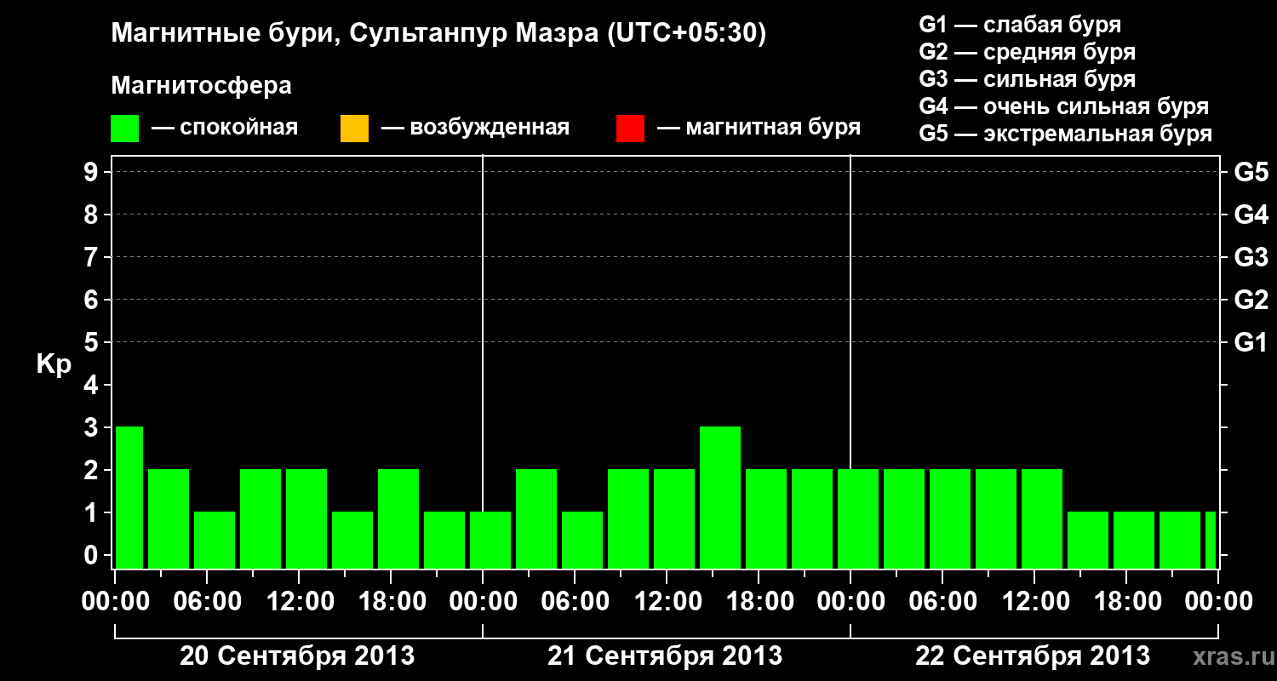Click the '— возбужденная' legend label
1277x681 pixels.
[475, 129]
